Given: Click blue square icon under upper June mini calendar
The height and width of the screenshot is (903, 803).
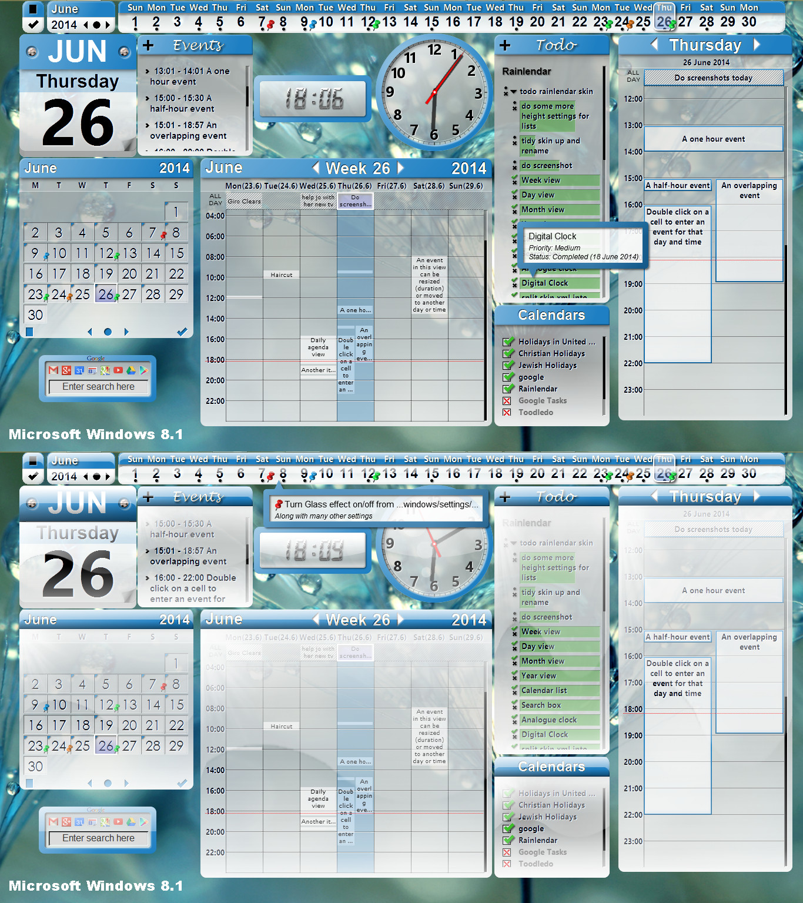Looking at the screenshot, I should [29, 332].
